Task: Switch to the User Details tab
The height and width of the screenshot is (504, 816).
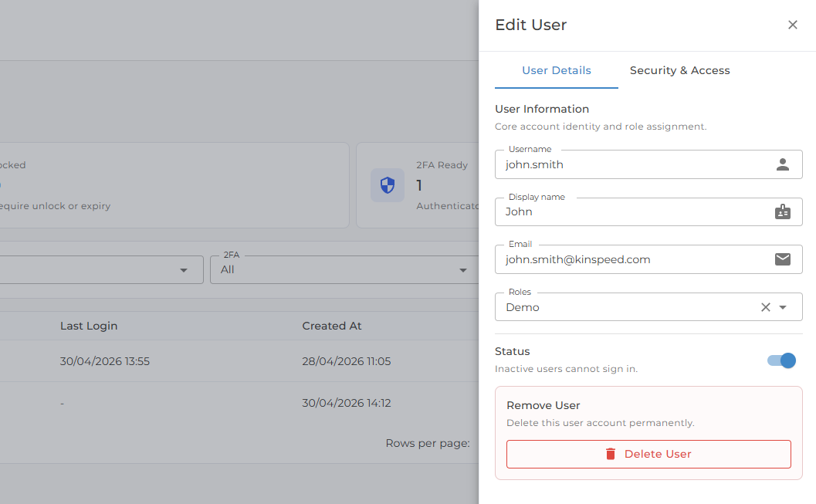Action: (557, 70)
